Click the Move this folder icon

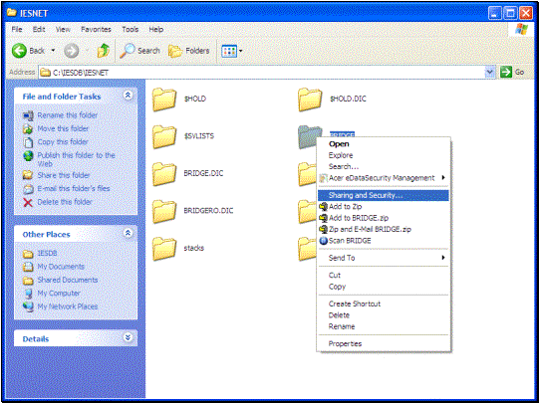(28, 128)
